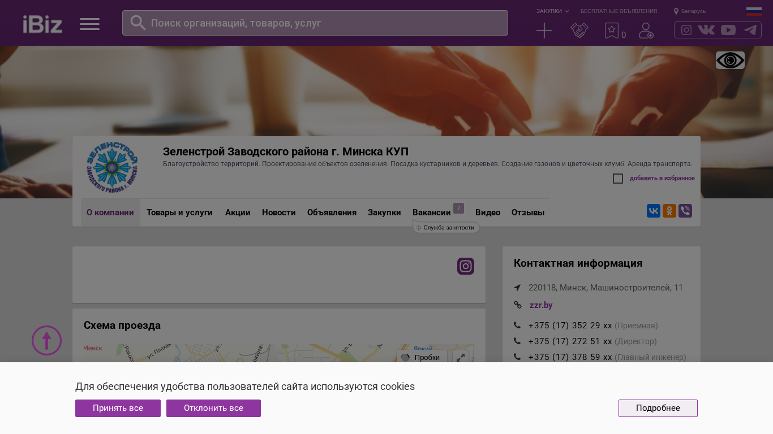Image resolution: width=773 pixels, height=434 pixels.
Task: Toggle Пробки traffic layer on map
Action: coord(422,357)
